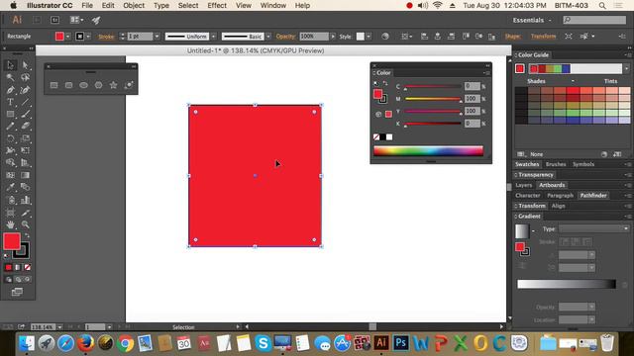Activate stroke box in Color panel

point(383,99)
